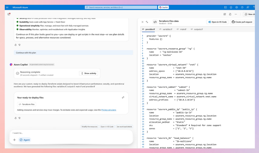Click the Open in VS Code suggestion chip
Image resolution: width=259 pixels, height=153 pixels.
pos(107,127)
